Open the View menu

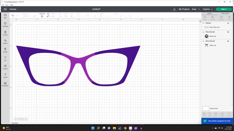tap(7, 5)
